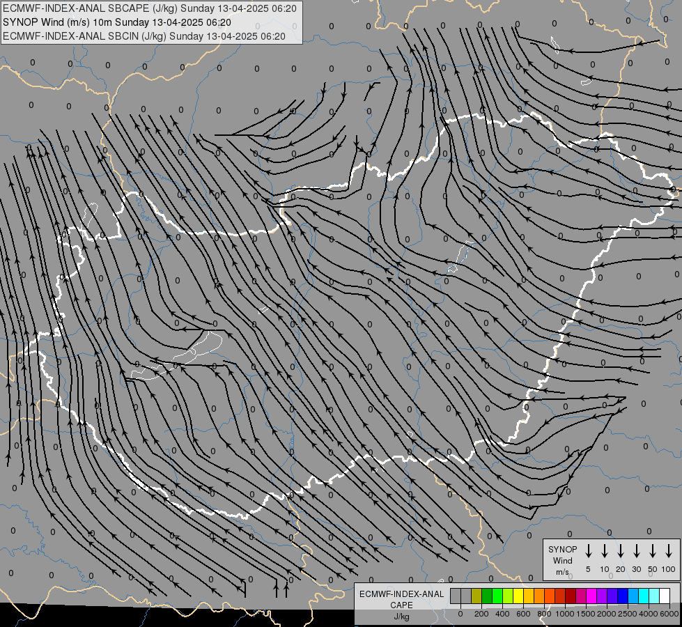Viewport: 682px width, 627px height.
Task: Pick the bright magenta CAPE legend swatch
Action: (591, 596)
